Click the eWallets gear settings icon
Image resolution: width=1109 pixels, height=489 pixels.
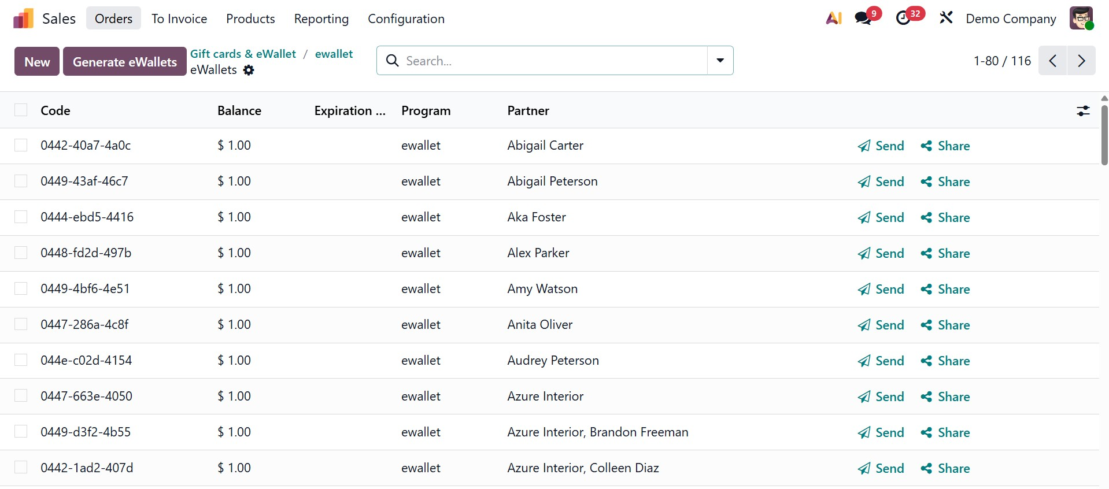click(x=249, y=70)
